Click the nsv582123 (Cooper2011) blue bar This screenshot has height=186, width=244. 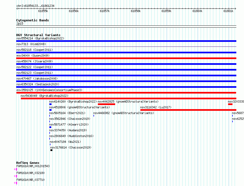(126, 75)
